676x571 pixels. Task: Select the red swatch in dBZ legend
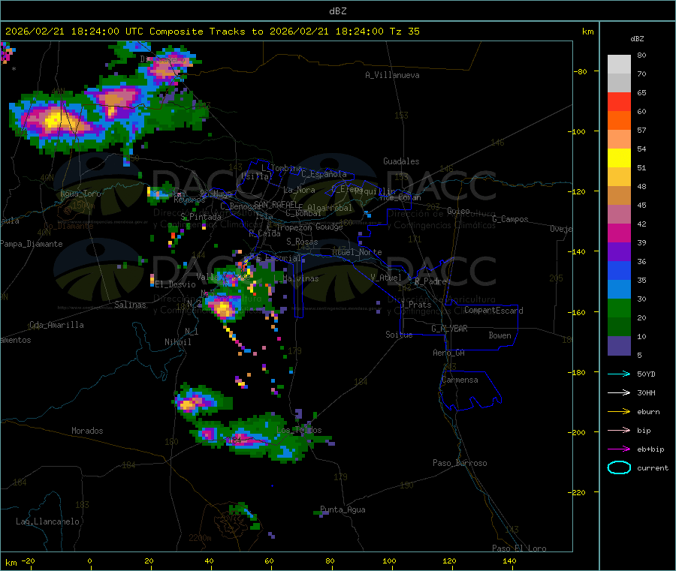coord(619,101)
